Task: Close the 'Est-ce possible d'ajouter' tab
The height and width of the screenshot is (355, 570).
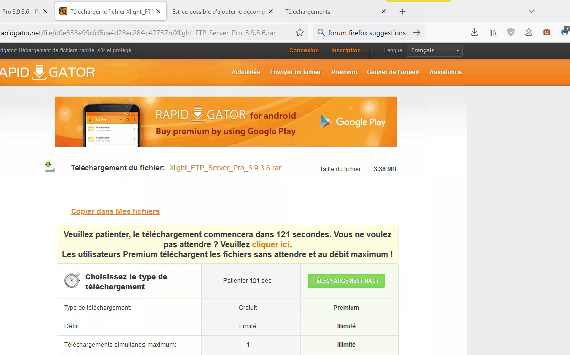Action: [271, 11]
